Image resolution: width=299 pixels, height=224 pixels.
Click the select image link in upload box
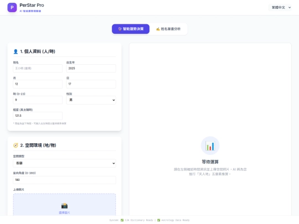(64, 212)
